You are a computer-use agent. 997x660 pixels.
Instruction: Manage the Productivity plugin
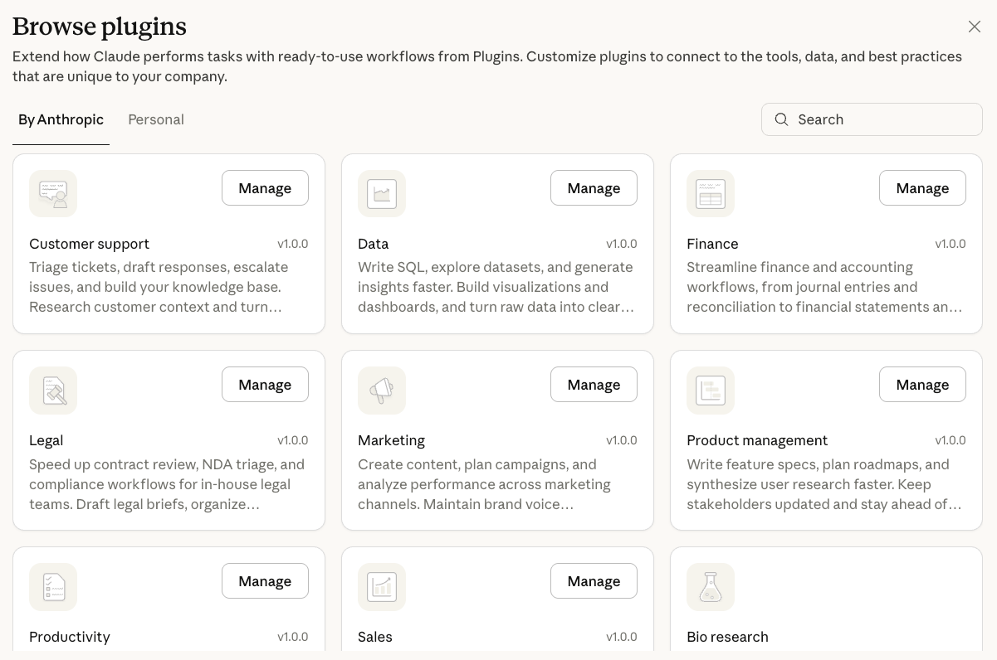265,581
